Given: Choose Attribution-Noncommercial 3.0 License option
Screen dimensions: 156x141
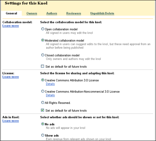Looking at the screenshot, I should [43, 91].
